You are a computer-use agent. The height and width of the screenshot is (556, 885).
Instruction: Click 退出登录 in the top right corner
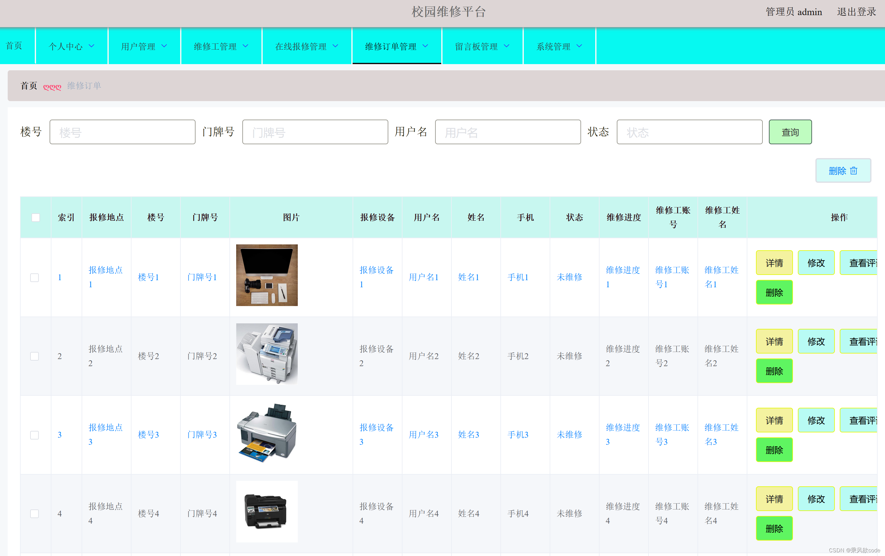(x=856, y=11)
